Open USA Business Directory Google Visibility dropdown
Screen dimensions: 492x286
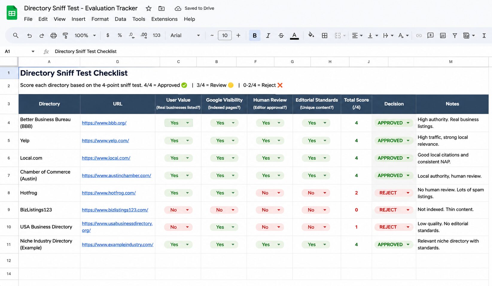[x=224, y=227]
